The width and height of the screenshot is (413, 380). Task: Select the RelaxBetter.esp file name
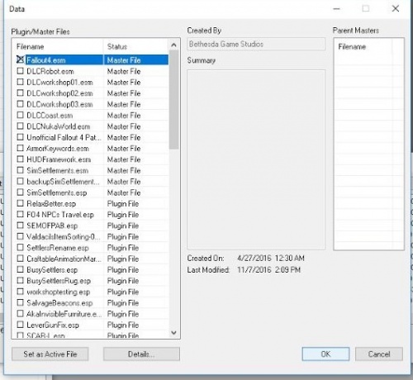click(x=51, y=204)
